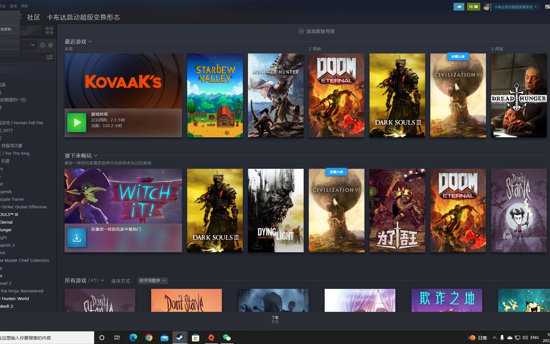The width and height of the screenshot is (550, 344).
Task: Select Hunter: World in the game list
Action: coord(15,298)
